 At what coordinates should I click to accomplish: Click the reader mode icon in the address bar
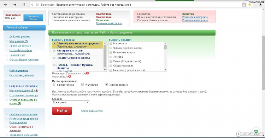coord(244,5)
